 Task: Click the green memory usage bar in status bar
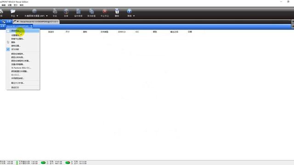coord(17,163)
